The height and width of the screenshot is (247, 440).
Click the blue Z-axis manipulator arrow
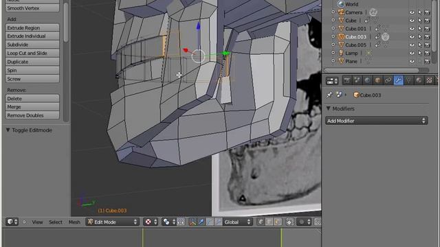click(199, 26)
